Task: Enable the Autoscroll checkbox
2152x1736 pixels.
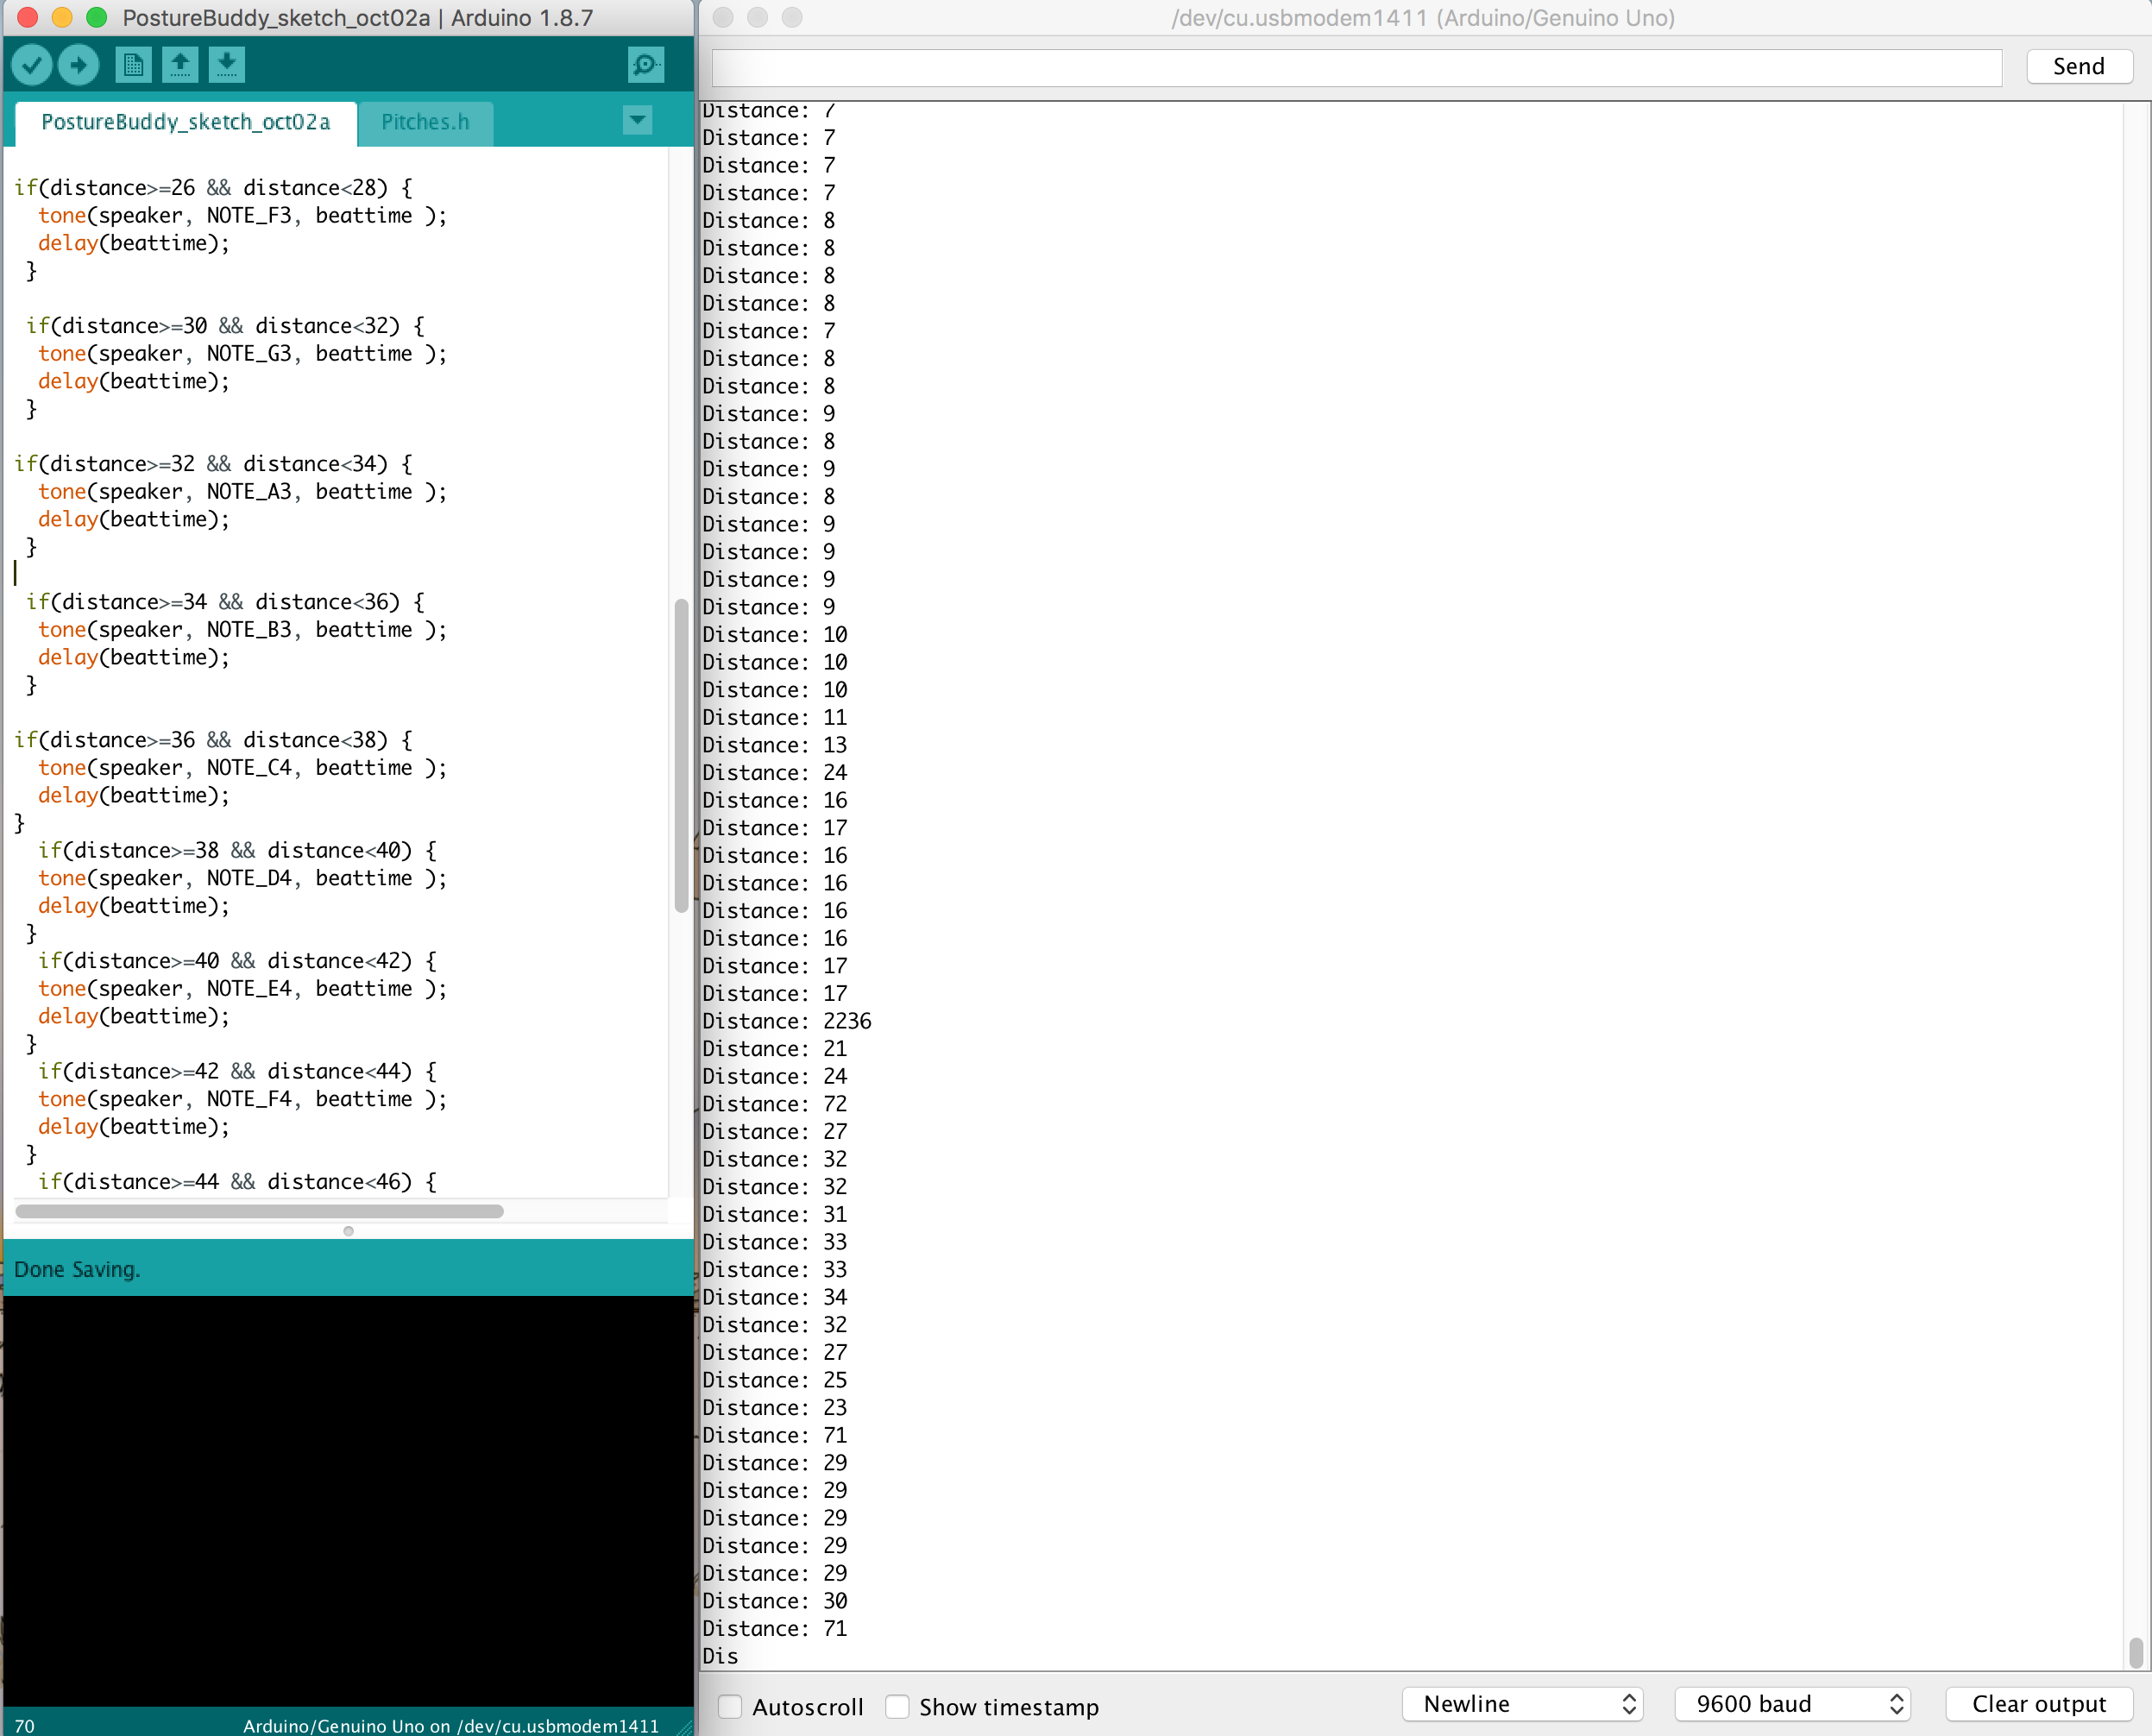Action: (x=731, y=1706)
